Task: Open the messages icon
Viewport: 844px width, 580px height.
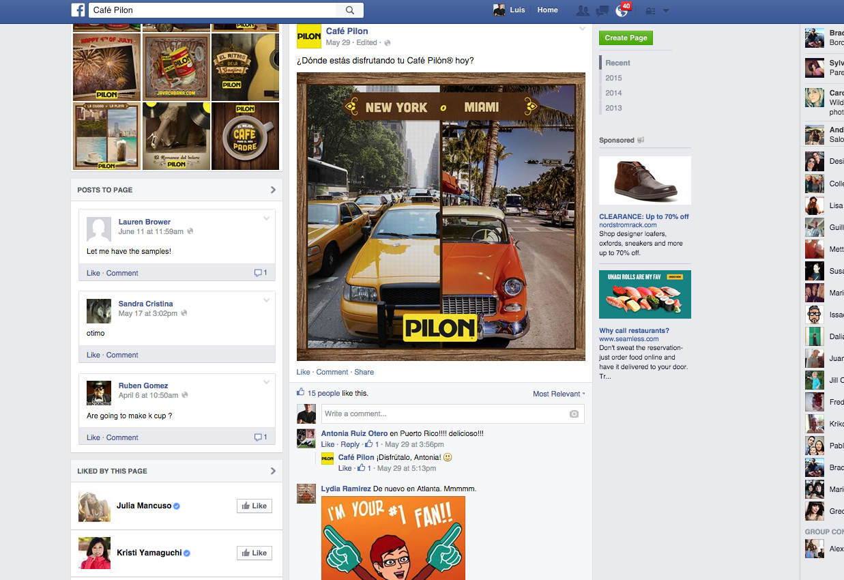Action: (x=602, y=10)
